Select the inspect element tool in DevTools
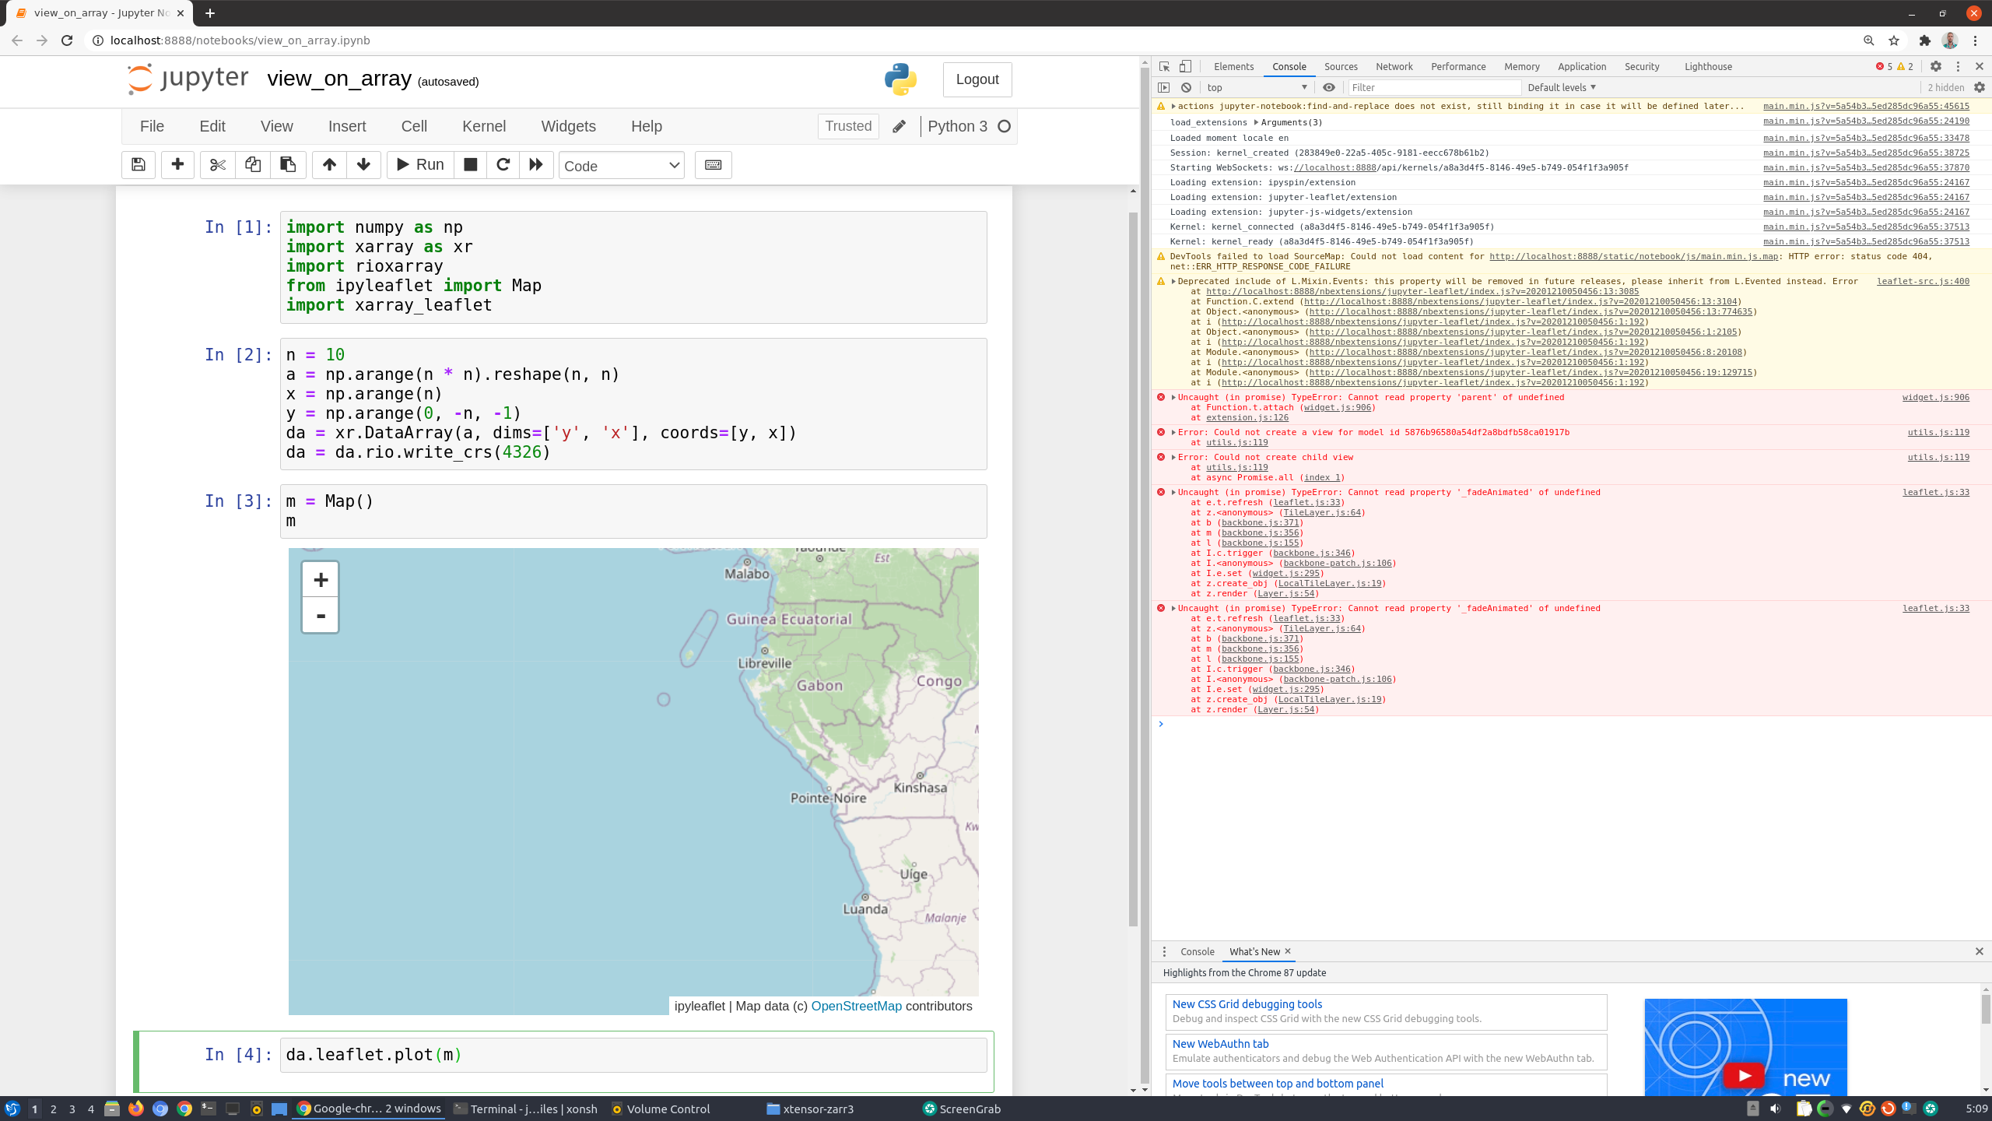This screenshot has height=1121, width=1992. (1164, 66)
